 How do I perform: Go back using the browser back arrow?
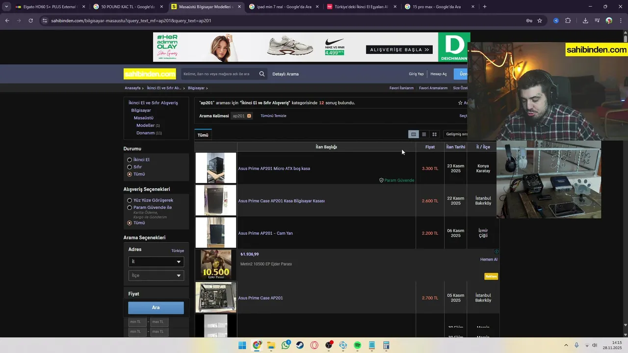(7, 21)
